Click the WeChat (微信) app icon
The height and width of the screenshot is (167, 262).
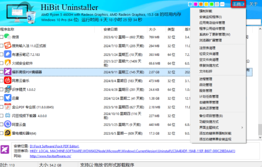pyautogui.click(x=8, y=37)
